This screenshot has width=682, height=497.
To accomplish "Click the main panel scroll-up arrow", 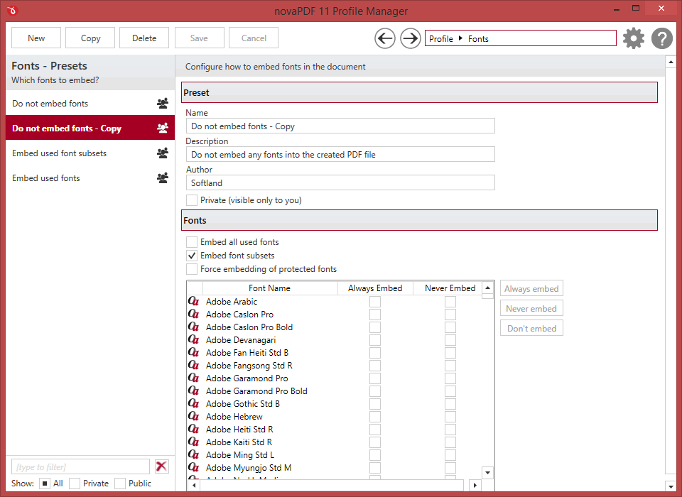I will point(671,62).
